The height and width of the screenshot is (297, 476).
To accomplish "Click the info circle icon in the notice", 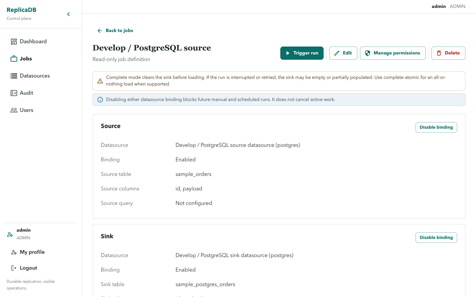I will 100,100.
